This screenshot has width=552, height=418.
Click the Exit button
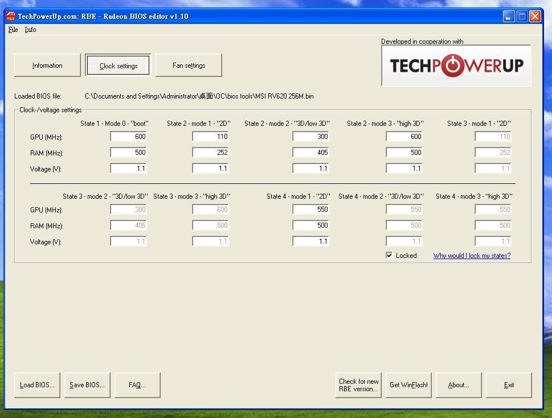[x=509, y=385]
